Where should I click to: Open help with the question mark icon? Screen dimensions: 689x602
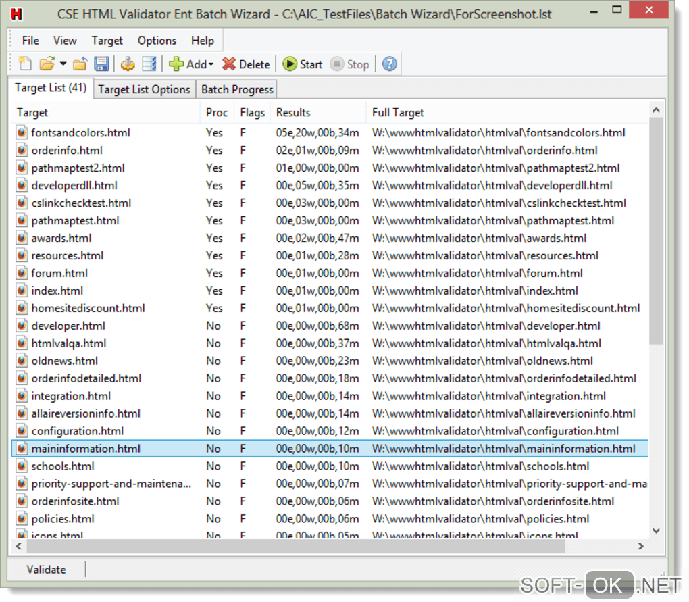[x=389, y=64]
